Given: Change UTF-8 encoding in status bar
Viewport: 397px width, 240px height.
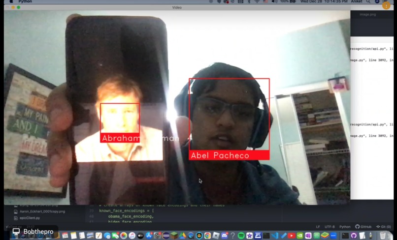Looking at the screenshot, I should point(330,227).
